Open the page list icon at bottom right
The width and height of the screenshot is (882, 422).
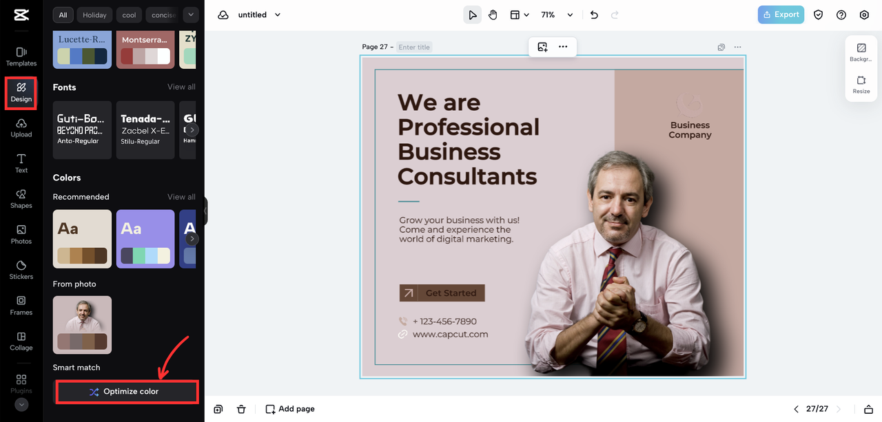(x=868, y=409)
